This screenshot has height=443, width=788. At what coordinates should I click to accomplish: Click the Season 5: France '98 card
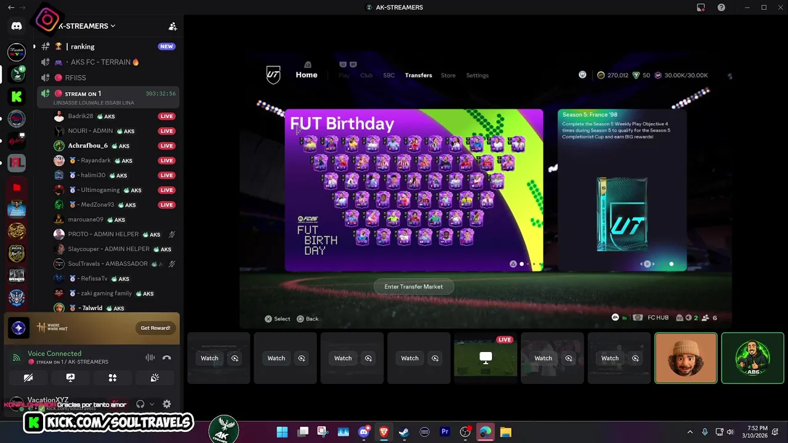pos(622,190)
